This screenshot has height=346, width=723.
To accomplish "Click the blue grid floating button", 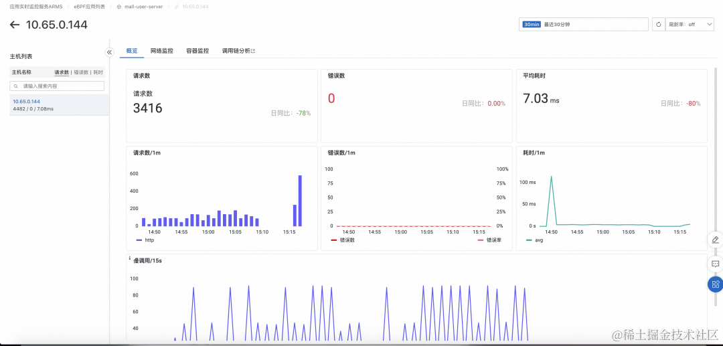I will tap(715, 284).
